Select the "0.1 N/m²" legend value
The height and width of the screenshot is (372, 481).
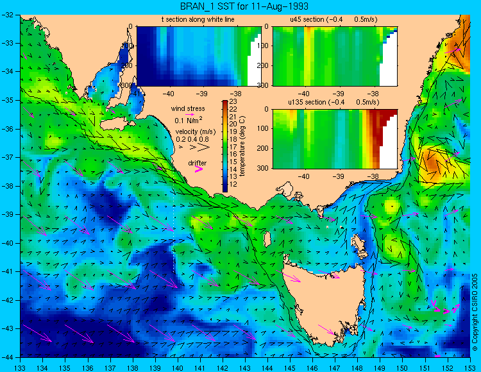point(189,120)
